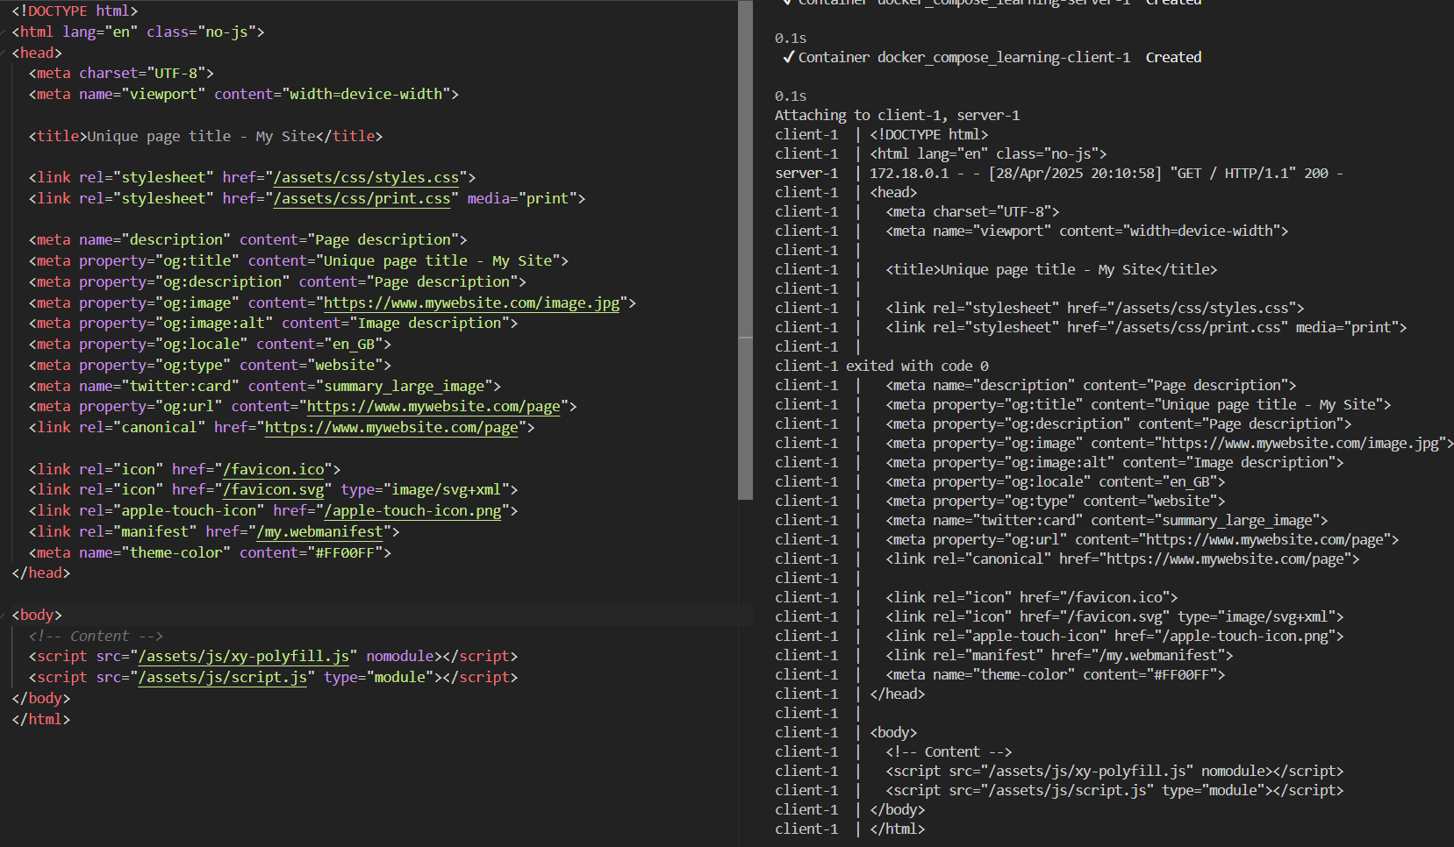Open the image.jpg URL link in editor
Viewport: 1454px width, 847px height.
(x=472, y=303)
